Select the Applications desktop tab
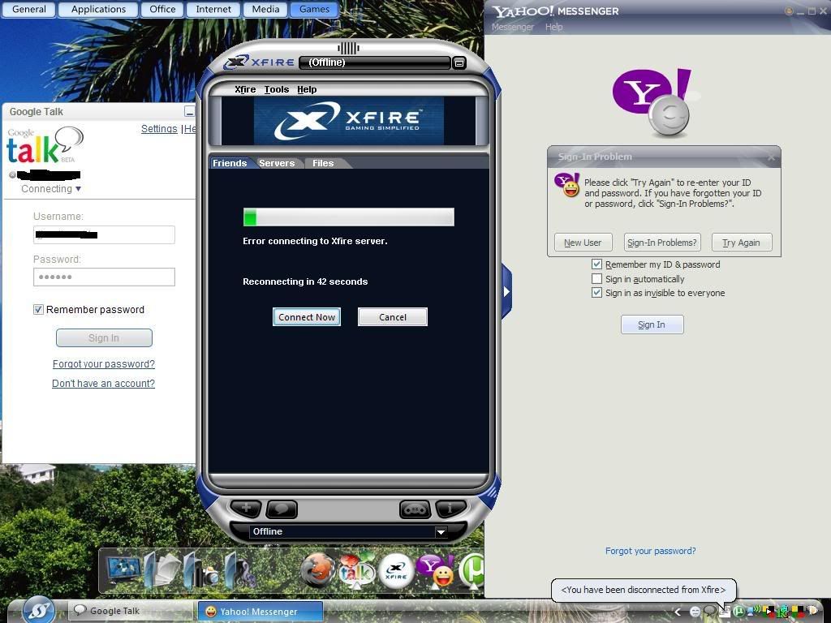 98,10
